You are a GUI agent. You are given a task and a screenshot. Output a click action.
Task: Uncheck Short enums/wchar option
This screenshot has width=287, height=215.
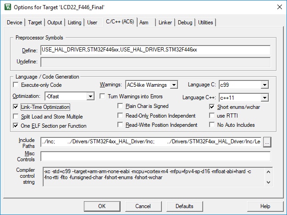(212, 107)
